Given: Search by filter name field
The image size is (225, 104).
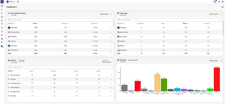Looking at the screenshot, I should tap(60, 67).
